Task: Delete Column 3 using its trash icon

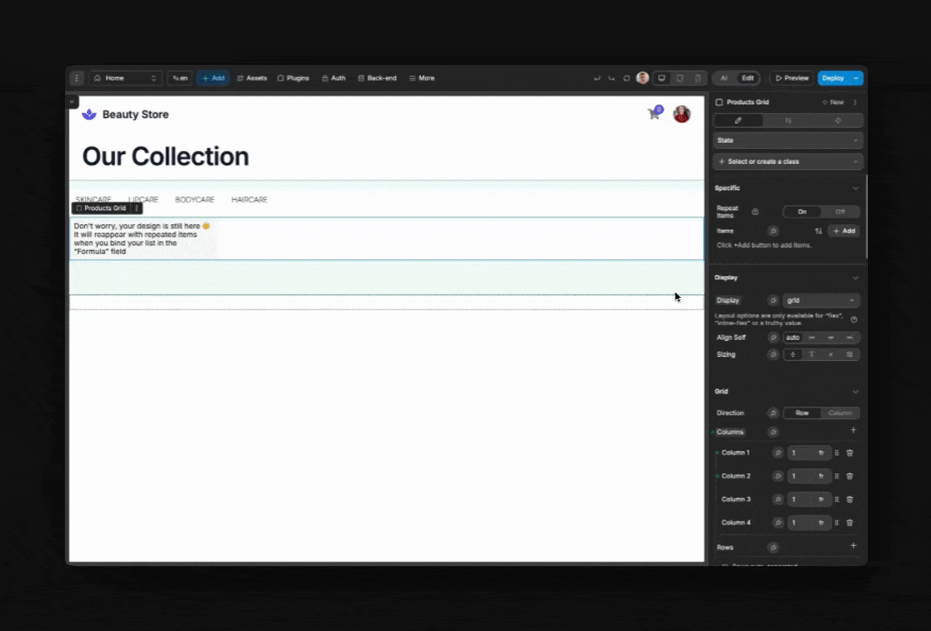Action: (849, 500)
